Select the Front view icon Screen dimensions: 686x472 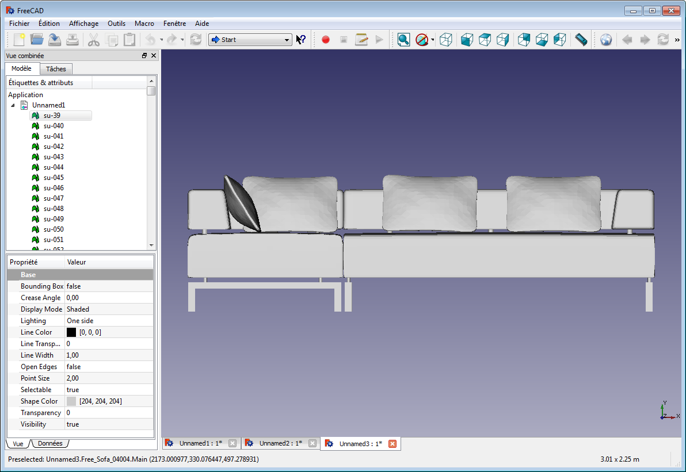(467, 40)
